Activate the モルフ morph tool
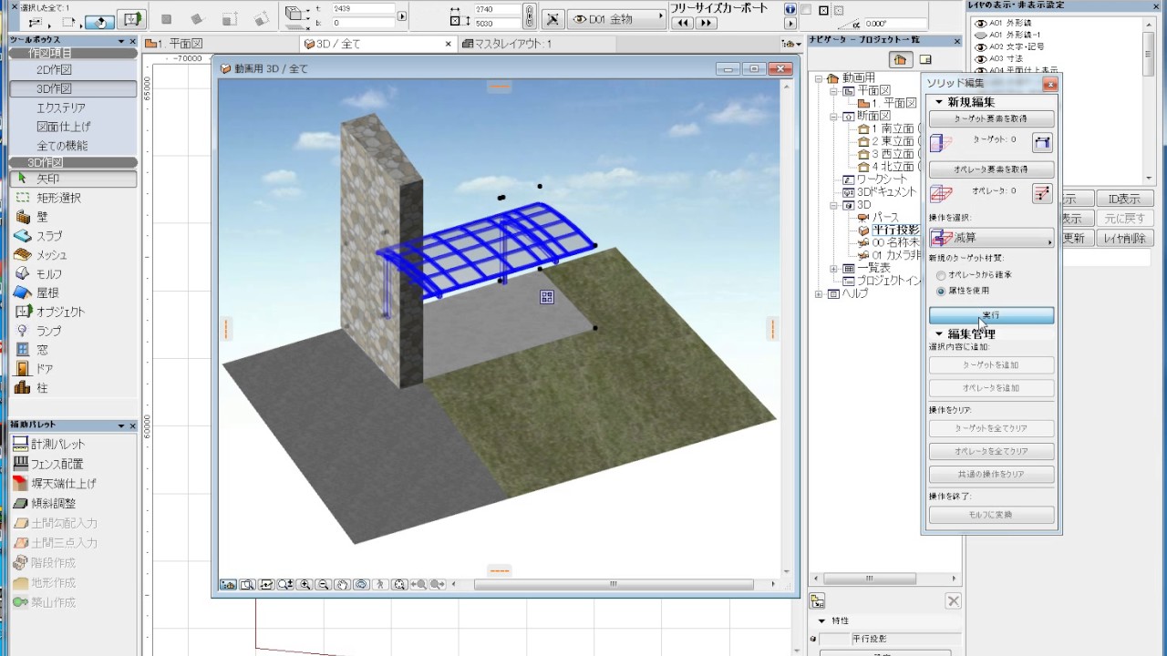 (x=73, y=274)
